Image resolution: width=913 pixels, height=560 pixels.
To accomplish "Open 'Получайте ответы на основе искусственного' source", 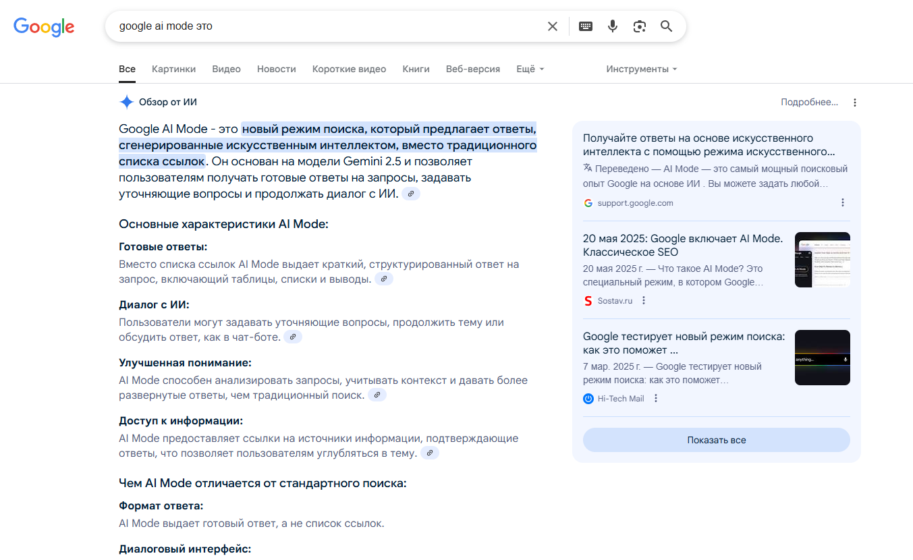I will [x=709, y=145].
